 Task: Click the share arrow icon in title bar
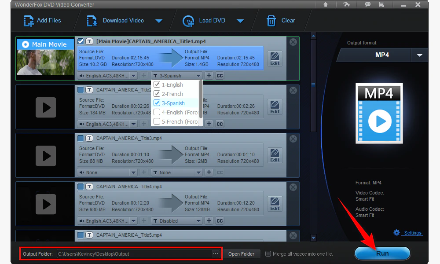pyautogui.click(x=346, y=4)
